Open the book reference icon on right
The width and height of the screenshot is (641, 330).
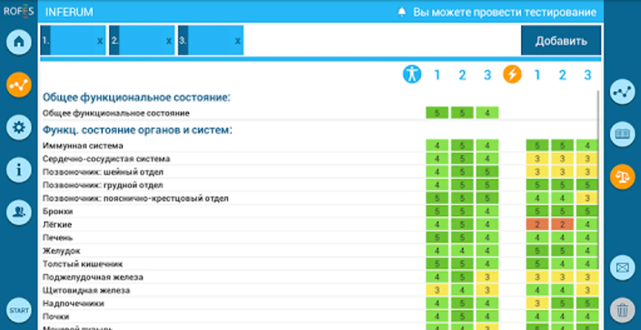click(622, 134)
